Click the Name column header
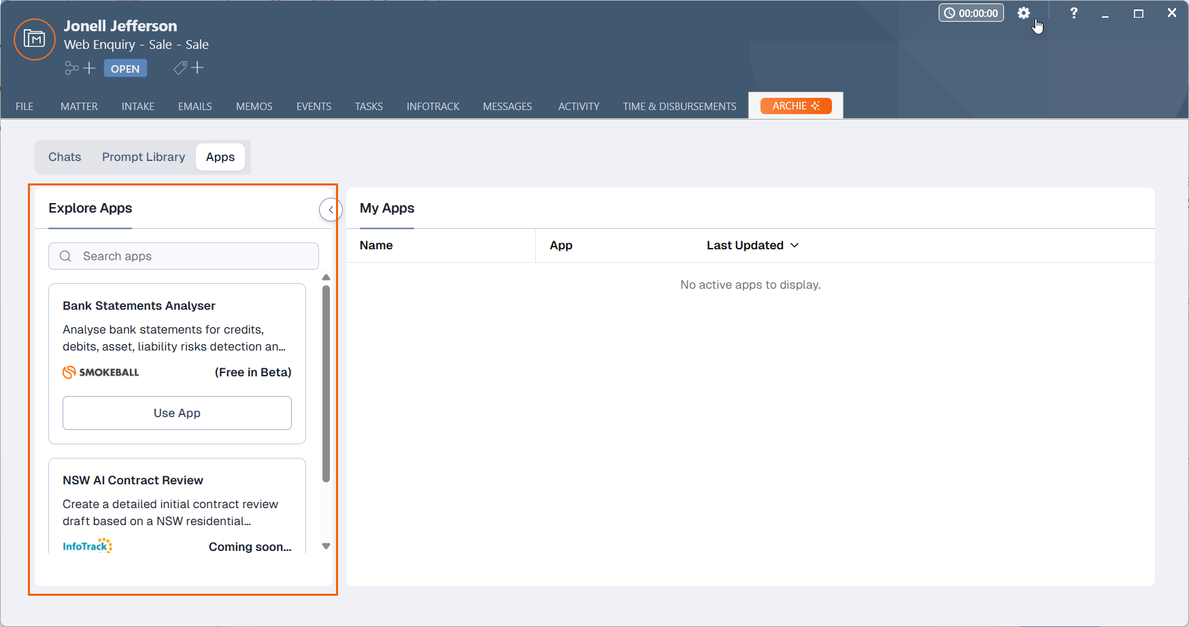Viewport: 1189px width, 627px height. click(376, 245)
